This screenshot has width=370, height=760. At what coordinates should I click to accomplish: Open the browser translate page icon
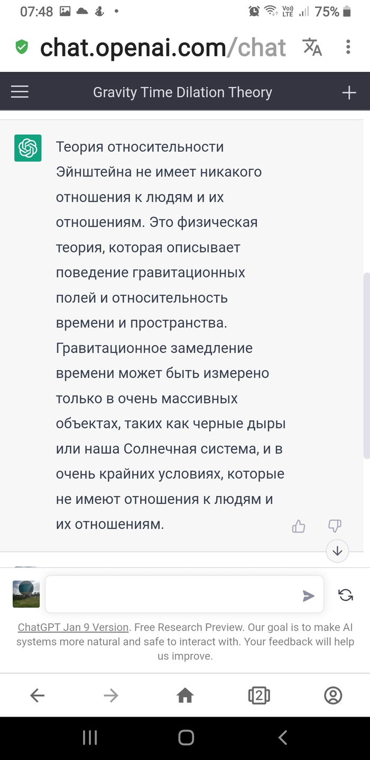click(312, 47)
